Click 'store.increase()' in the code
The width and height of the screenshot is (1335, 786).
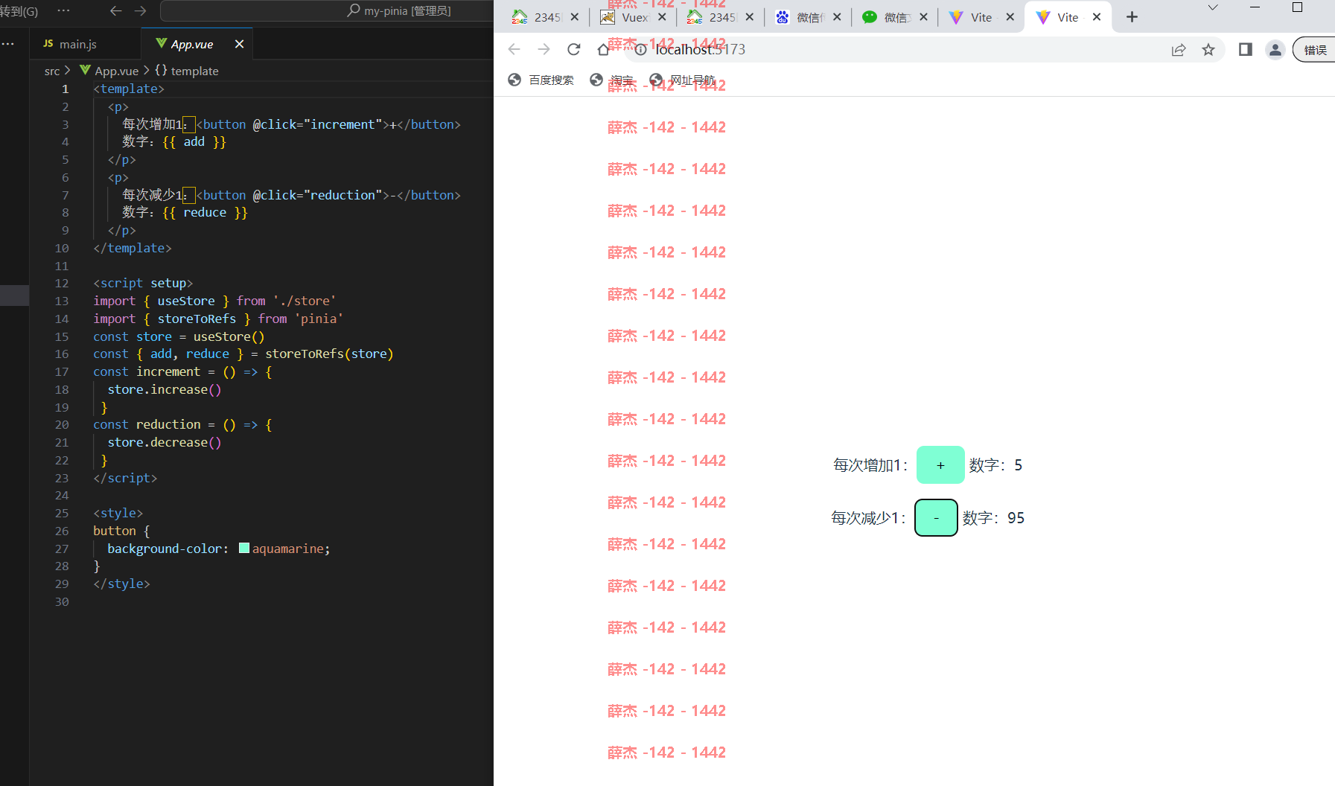165,389
